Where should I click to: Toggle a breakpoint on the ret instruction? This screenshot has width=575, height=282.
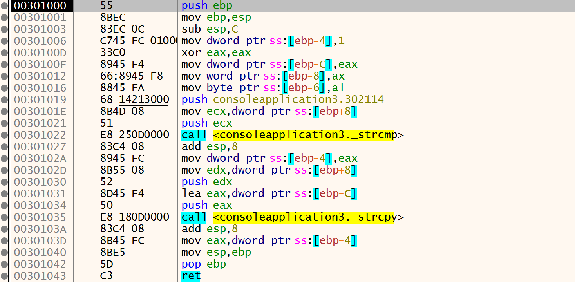tap(4, 276)
